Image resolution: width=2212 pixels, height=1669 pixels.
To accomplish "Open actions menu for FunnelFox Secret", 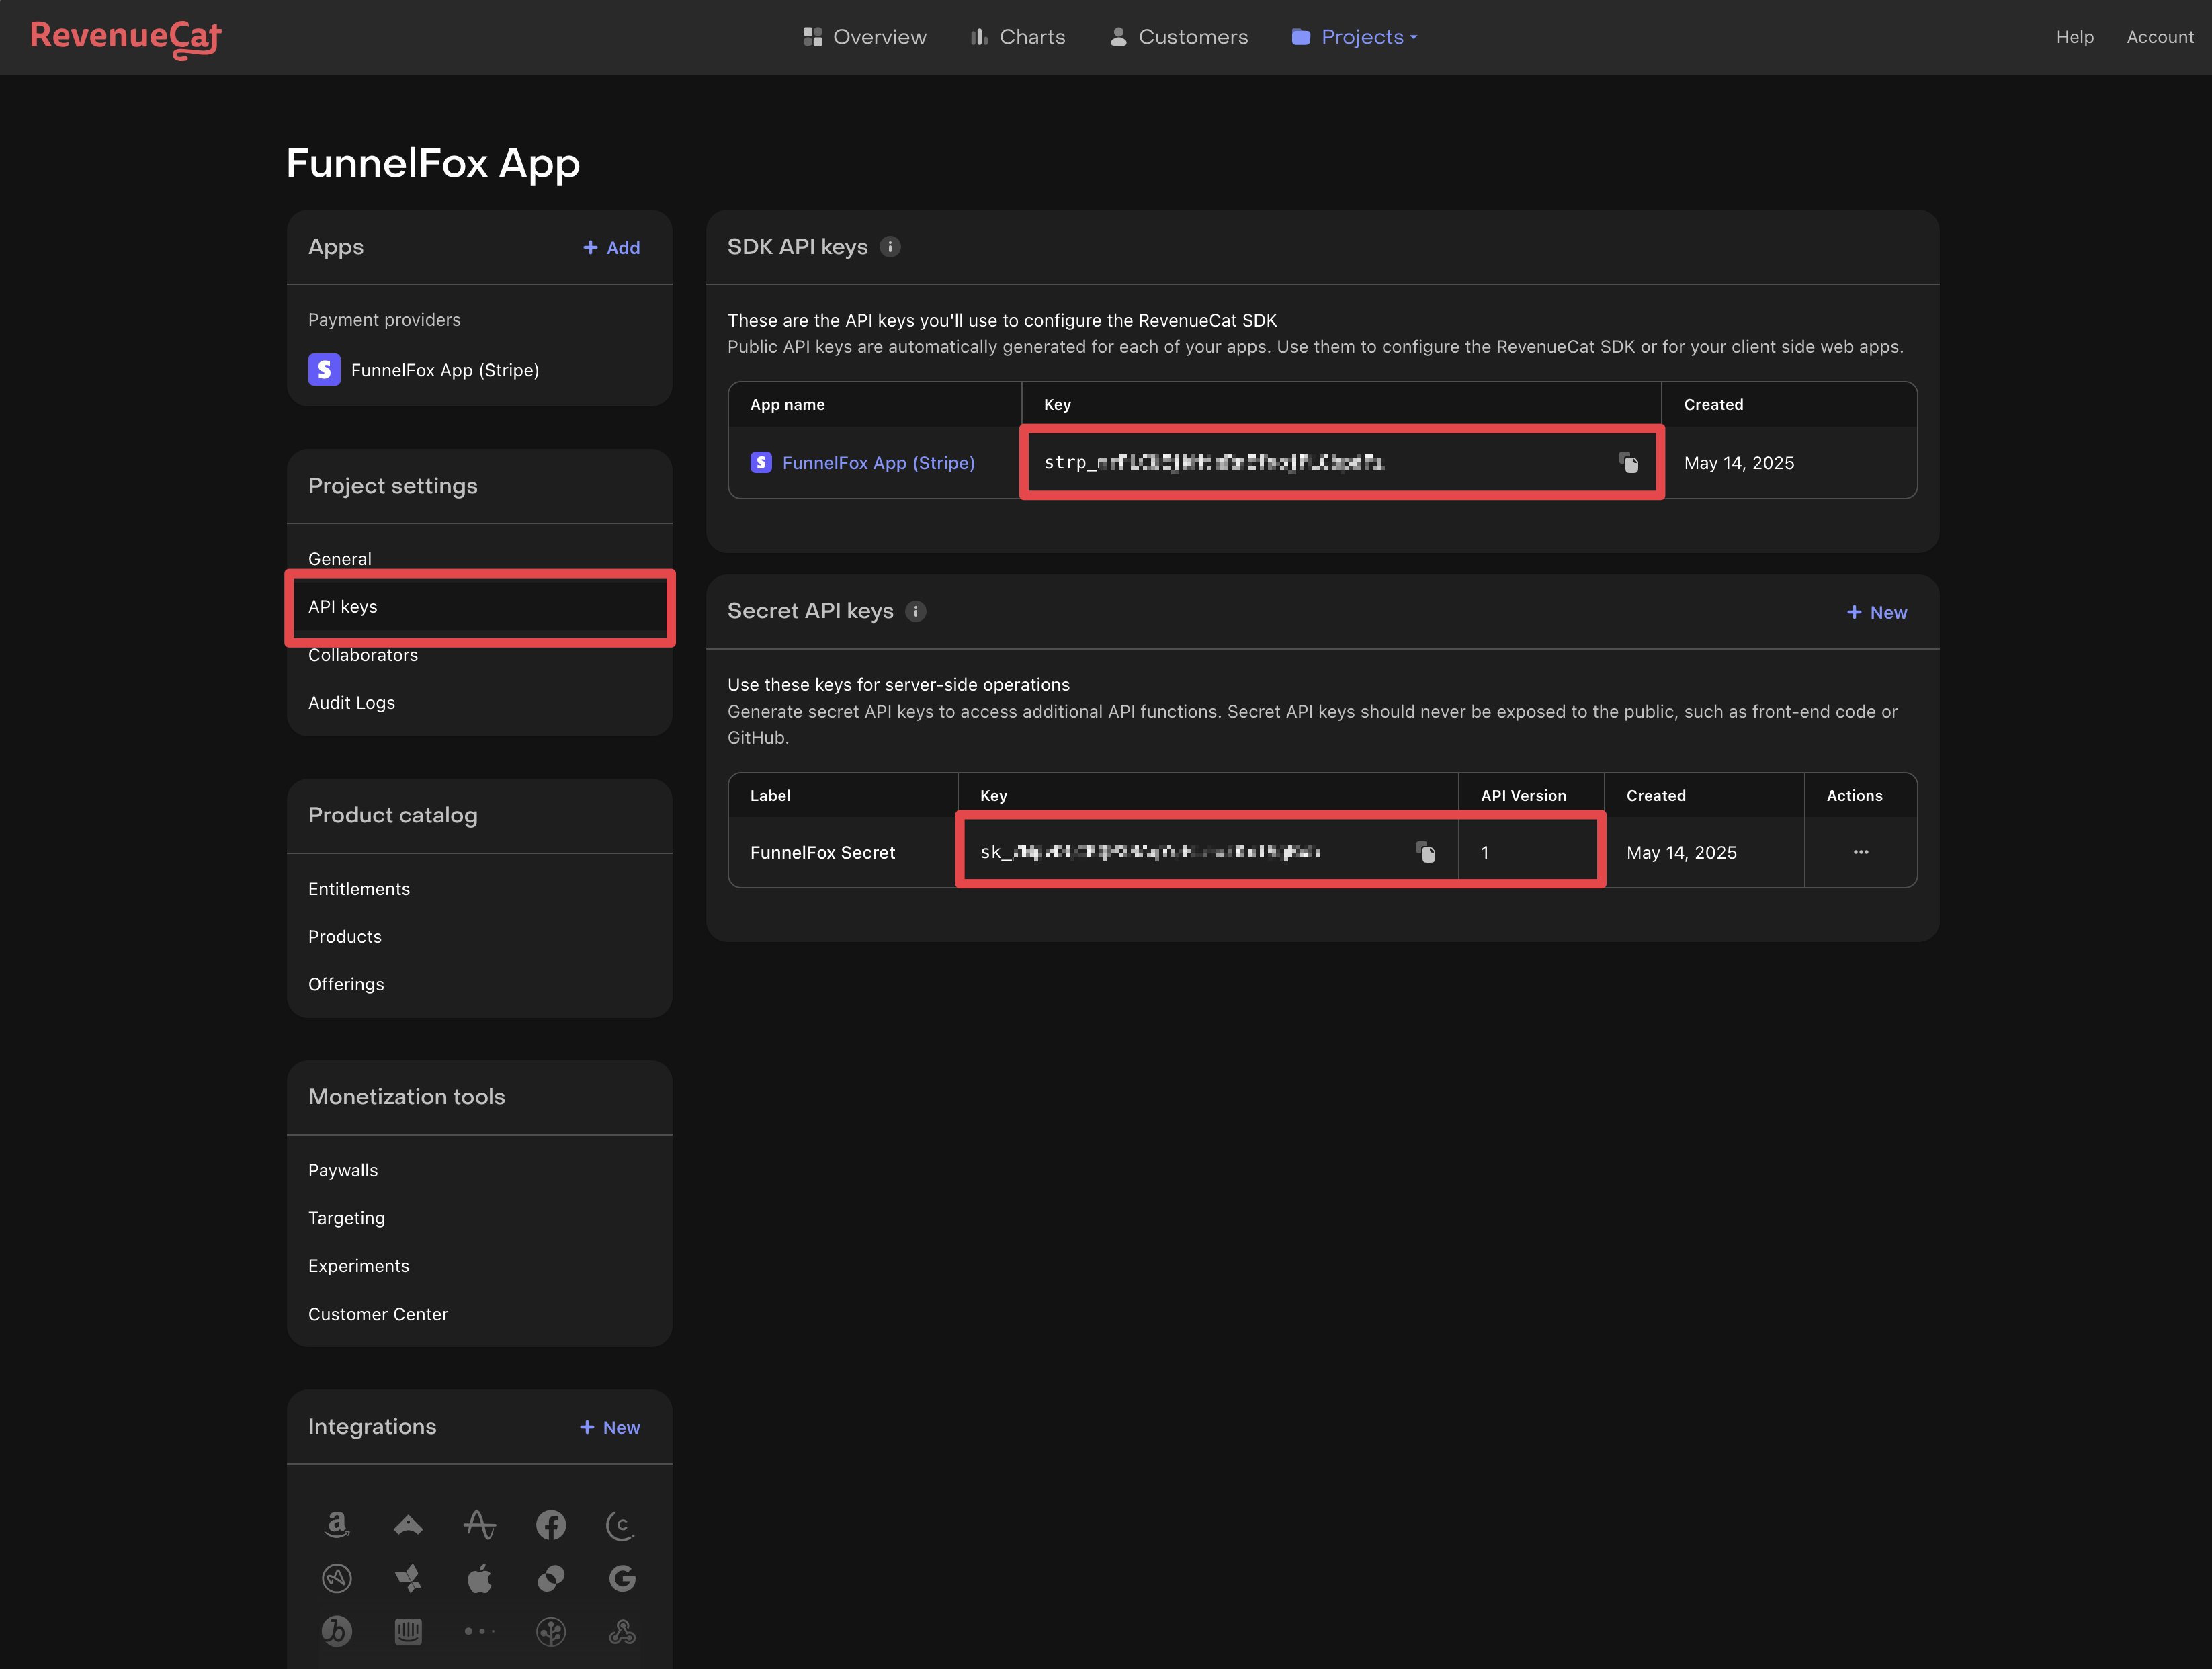I will click(1860, 852).
